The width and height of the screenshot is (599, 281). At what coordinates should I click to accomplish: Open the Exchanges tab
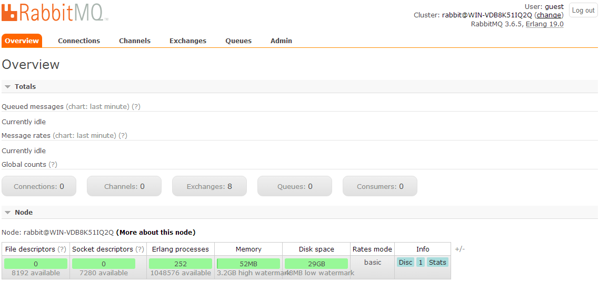[188, 41]
